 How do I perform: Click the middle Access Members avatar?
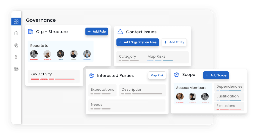pos(192,96)
